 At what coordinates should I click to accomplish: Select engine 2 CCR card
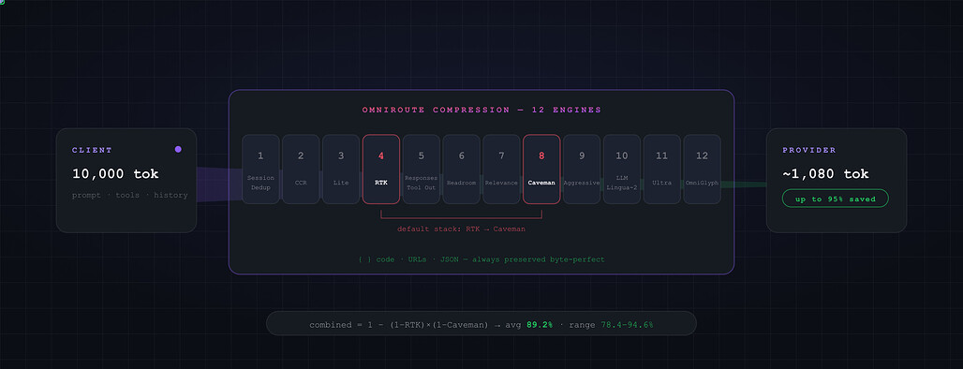point(301,169)
